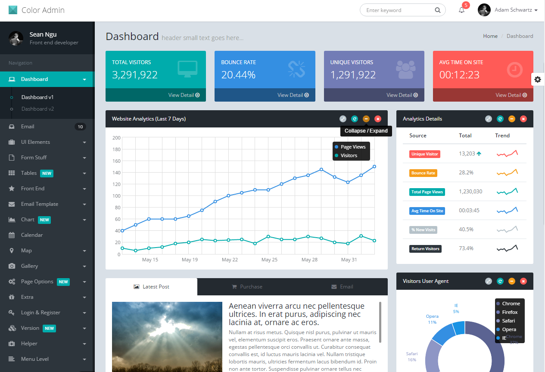This screenshot has width=545, height=372.
Task: Expand the Website Analytics panel fullscreen
Action: click(343, 119)
